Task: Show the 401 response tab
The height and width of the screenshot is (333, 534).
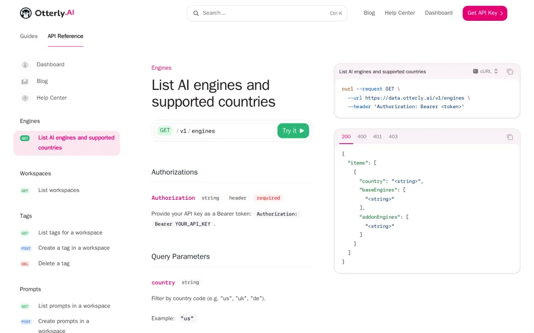Action: click(x=378, y=137)
